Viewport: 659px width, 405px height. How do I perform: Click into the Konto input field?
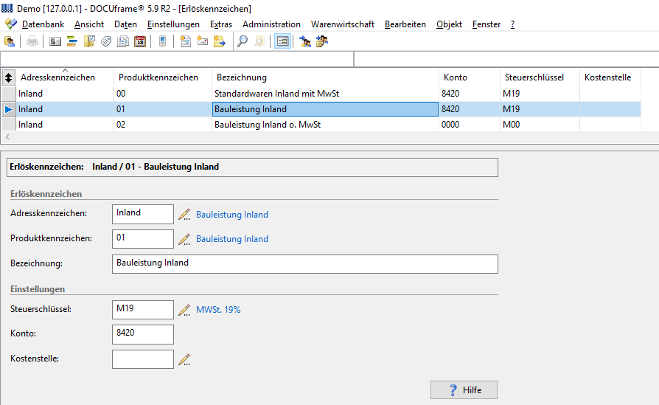(143, 334)
